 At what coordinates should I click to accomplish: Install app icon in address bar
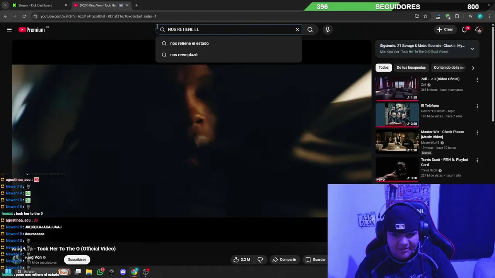point(417,16)
